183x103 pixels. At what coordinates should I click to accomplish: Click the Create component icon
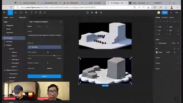[92, 13]
